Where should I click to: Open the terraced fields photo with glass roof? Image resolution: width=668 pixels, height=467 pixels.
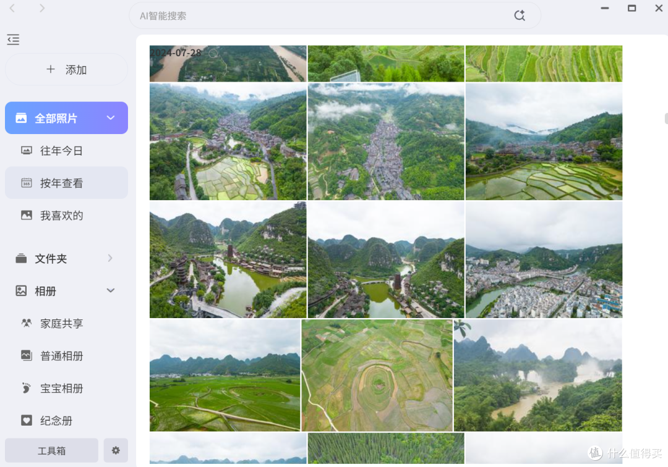pyautogui.click(x=386, y=64)
